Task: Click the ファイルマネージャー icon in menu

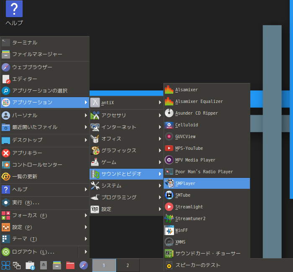Action: (6, 54)
